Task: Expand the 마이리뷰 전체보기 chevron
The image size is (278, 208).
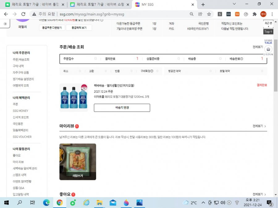Action: [x=265, y=126]
